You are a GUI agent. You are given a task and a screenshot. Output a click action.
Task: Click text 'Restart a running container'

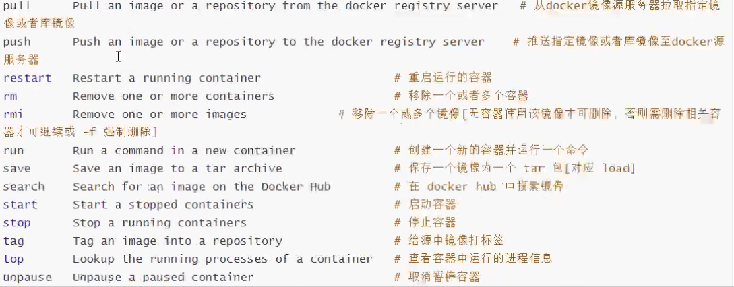tap(166, 77)
